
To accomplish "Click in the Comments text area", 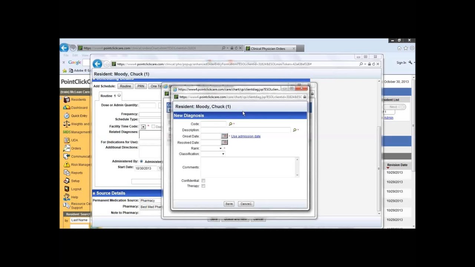I will [248, 167].
